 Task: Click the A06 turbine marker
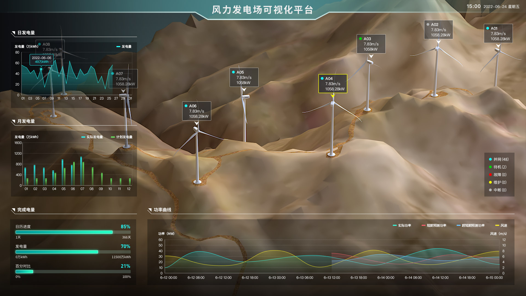coord(196,111)
